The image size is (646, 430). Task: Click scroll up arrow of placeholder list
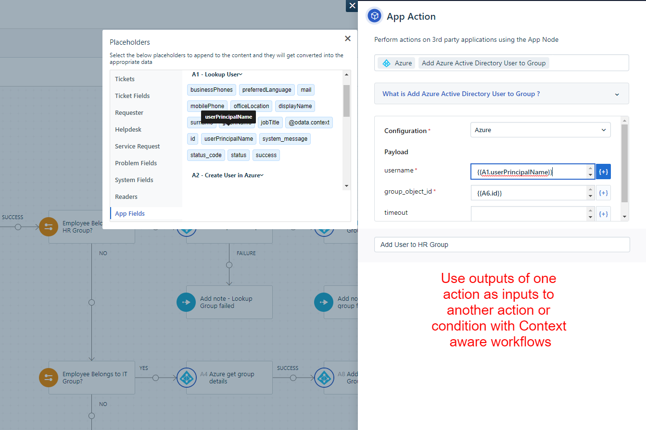(x=346, y=74)
